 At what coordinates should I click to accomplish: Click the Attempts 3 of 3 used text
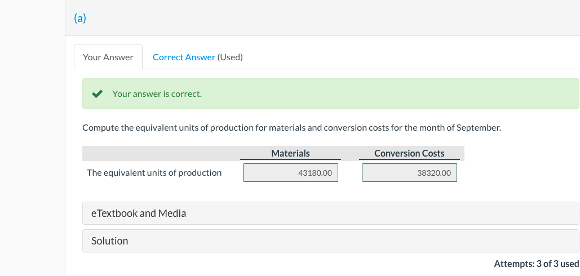[536, 264]
